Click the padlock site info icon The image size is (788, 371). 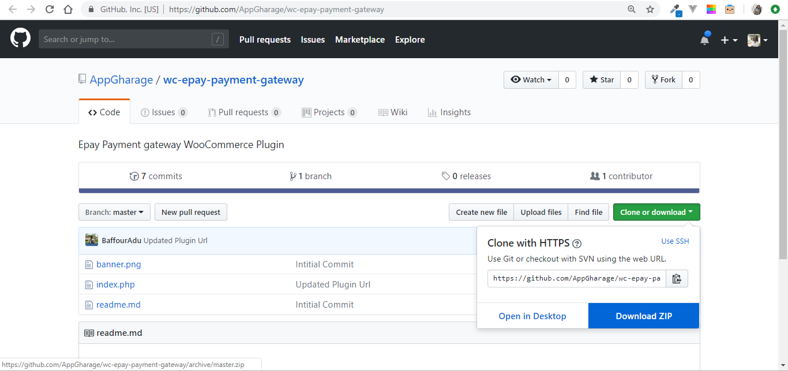(91, 9)
